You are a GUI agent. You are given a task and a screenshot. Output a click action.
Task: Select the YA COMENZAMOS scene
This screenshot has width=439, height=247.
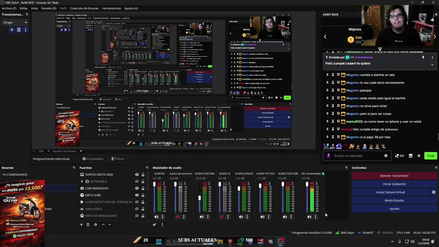pyautogui.click(x=15, y=175)
